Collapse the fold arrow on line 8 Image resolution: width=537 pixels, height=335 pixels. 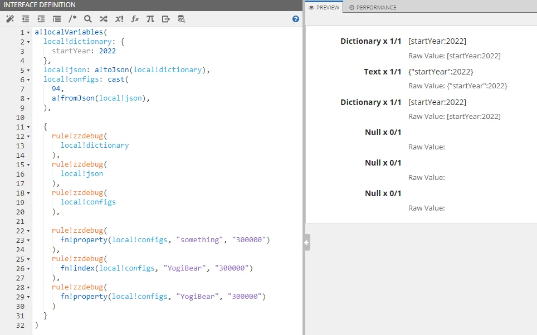(28, 99)
